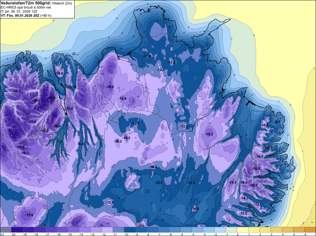Click the -13.5 temperature value
The image size is (316, 236).
[243, 213]
